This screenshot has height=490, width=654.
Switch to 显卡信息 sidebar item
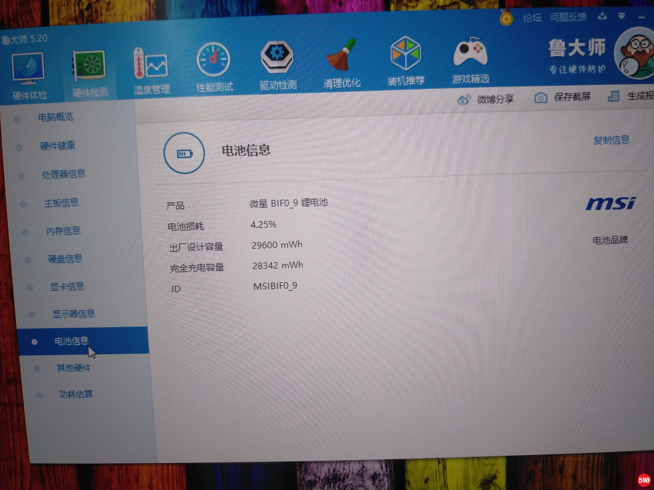tap(67, 287)
